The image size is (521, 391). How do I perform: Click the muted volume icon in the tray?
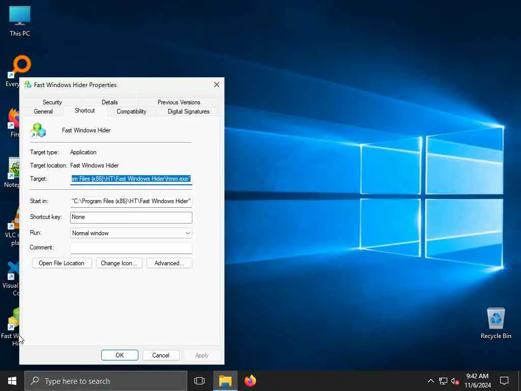[x=455, y=381]
